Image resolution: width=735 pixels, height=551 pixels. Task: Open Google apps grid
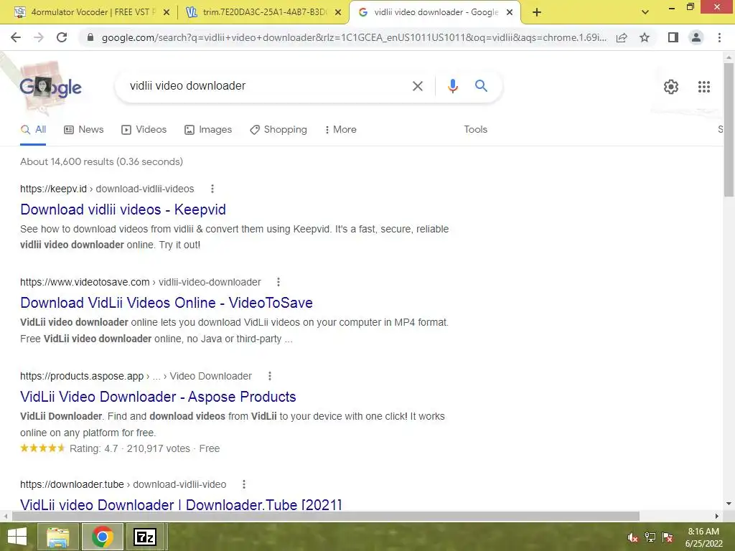point(703,87)
